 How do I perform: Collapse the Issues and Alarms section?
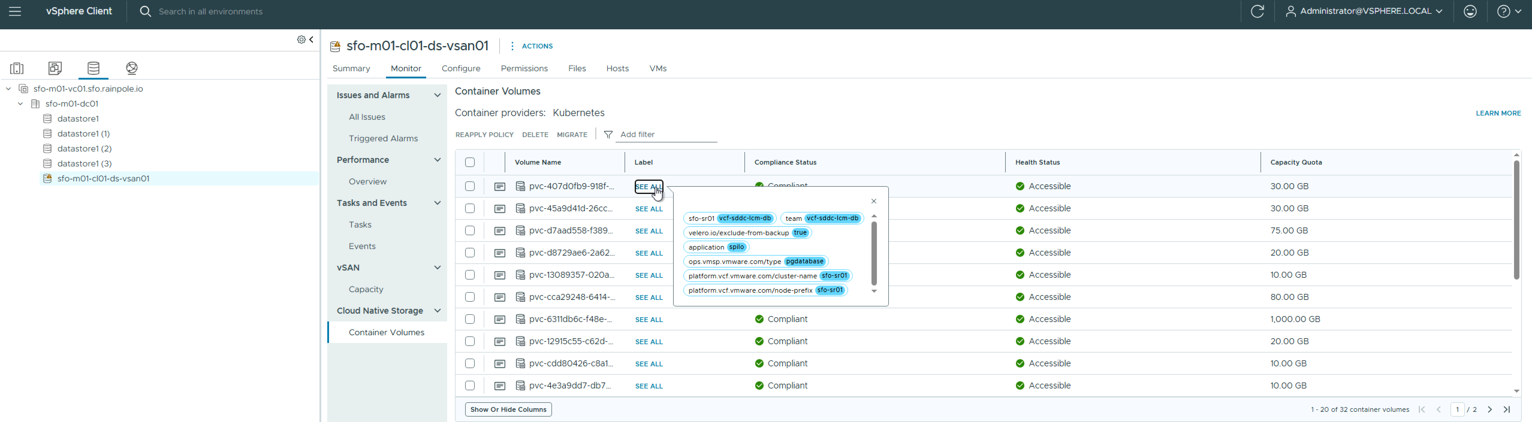click(x=438, y=95)
